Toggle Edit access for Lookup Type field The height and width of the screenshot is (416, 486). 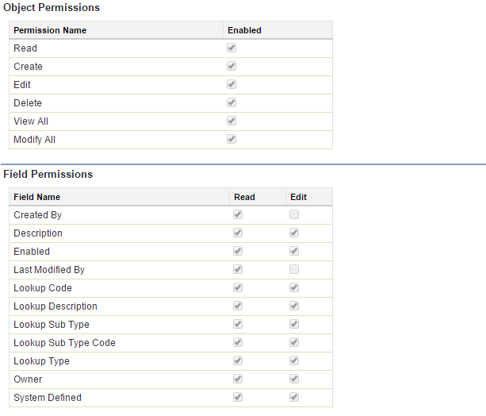tap(294, 360)
